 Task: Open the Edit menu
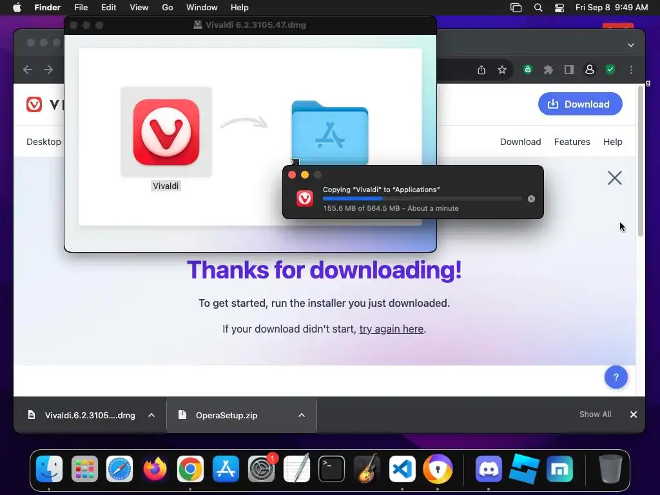[x=108, y=8]
